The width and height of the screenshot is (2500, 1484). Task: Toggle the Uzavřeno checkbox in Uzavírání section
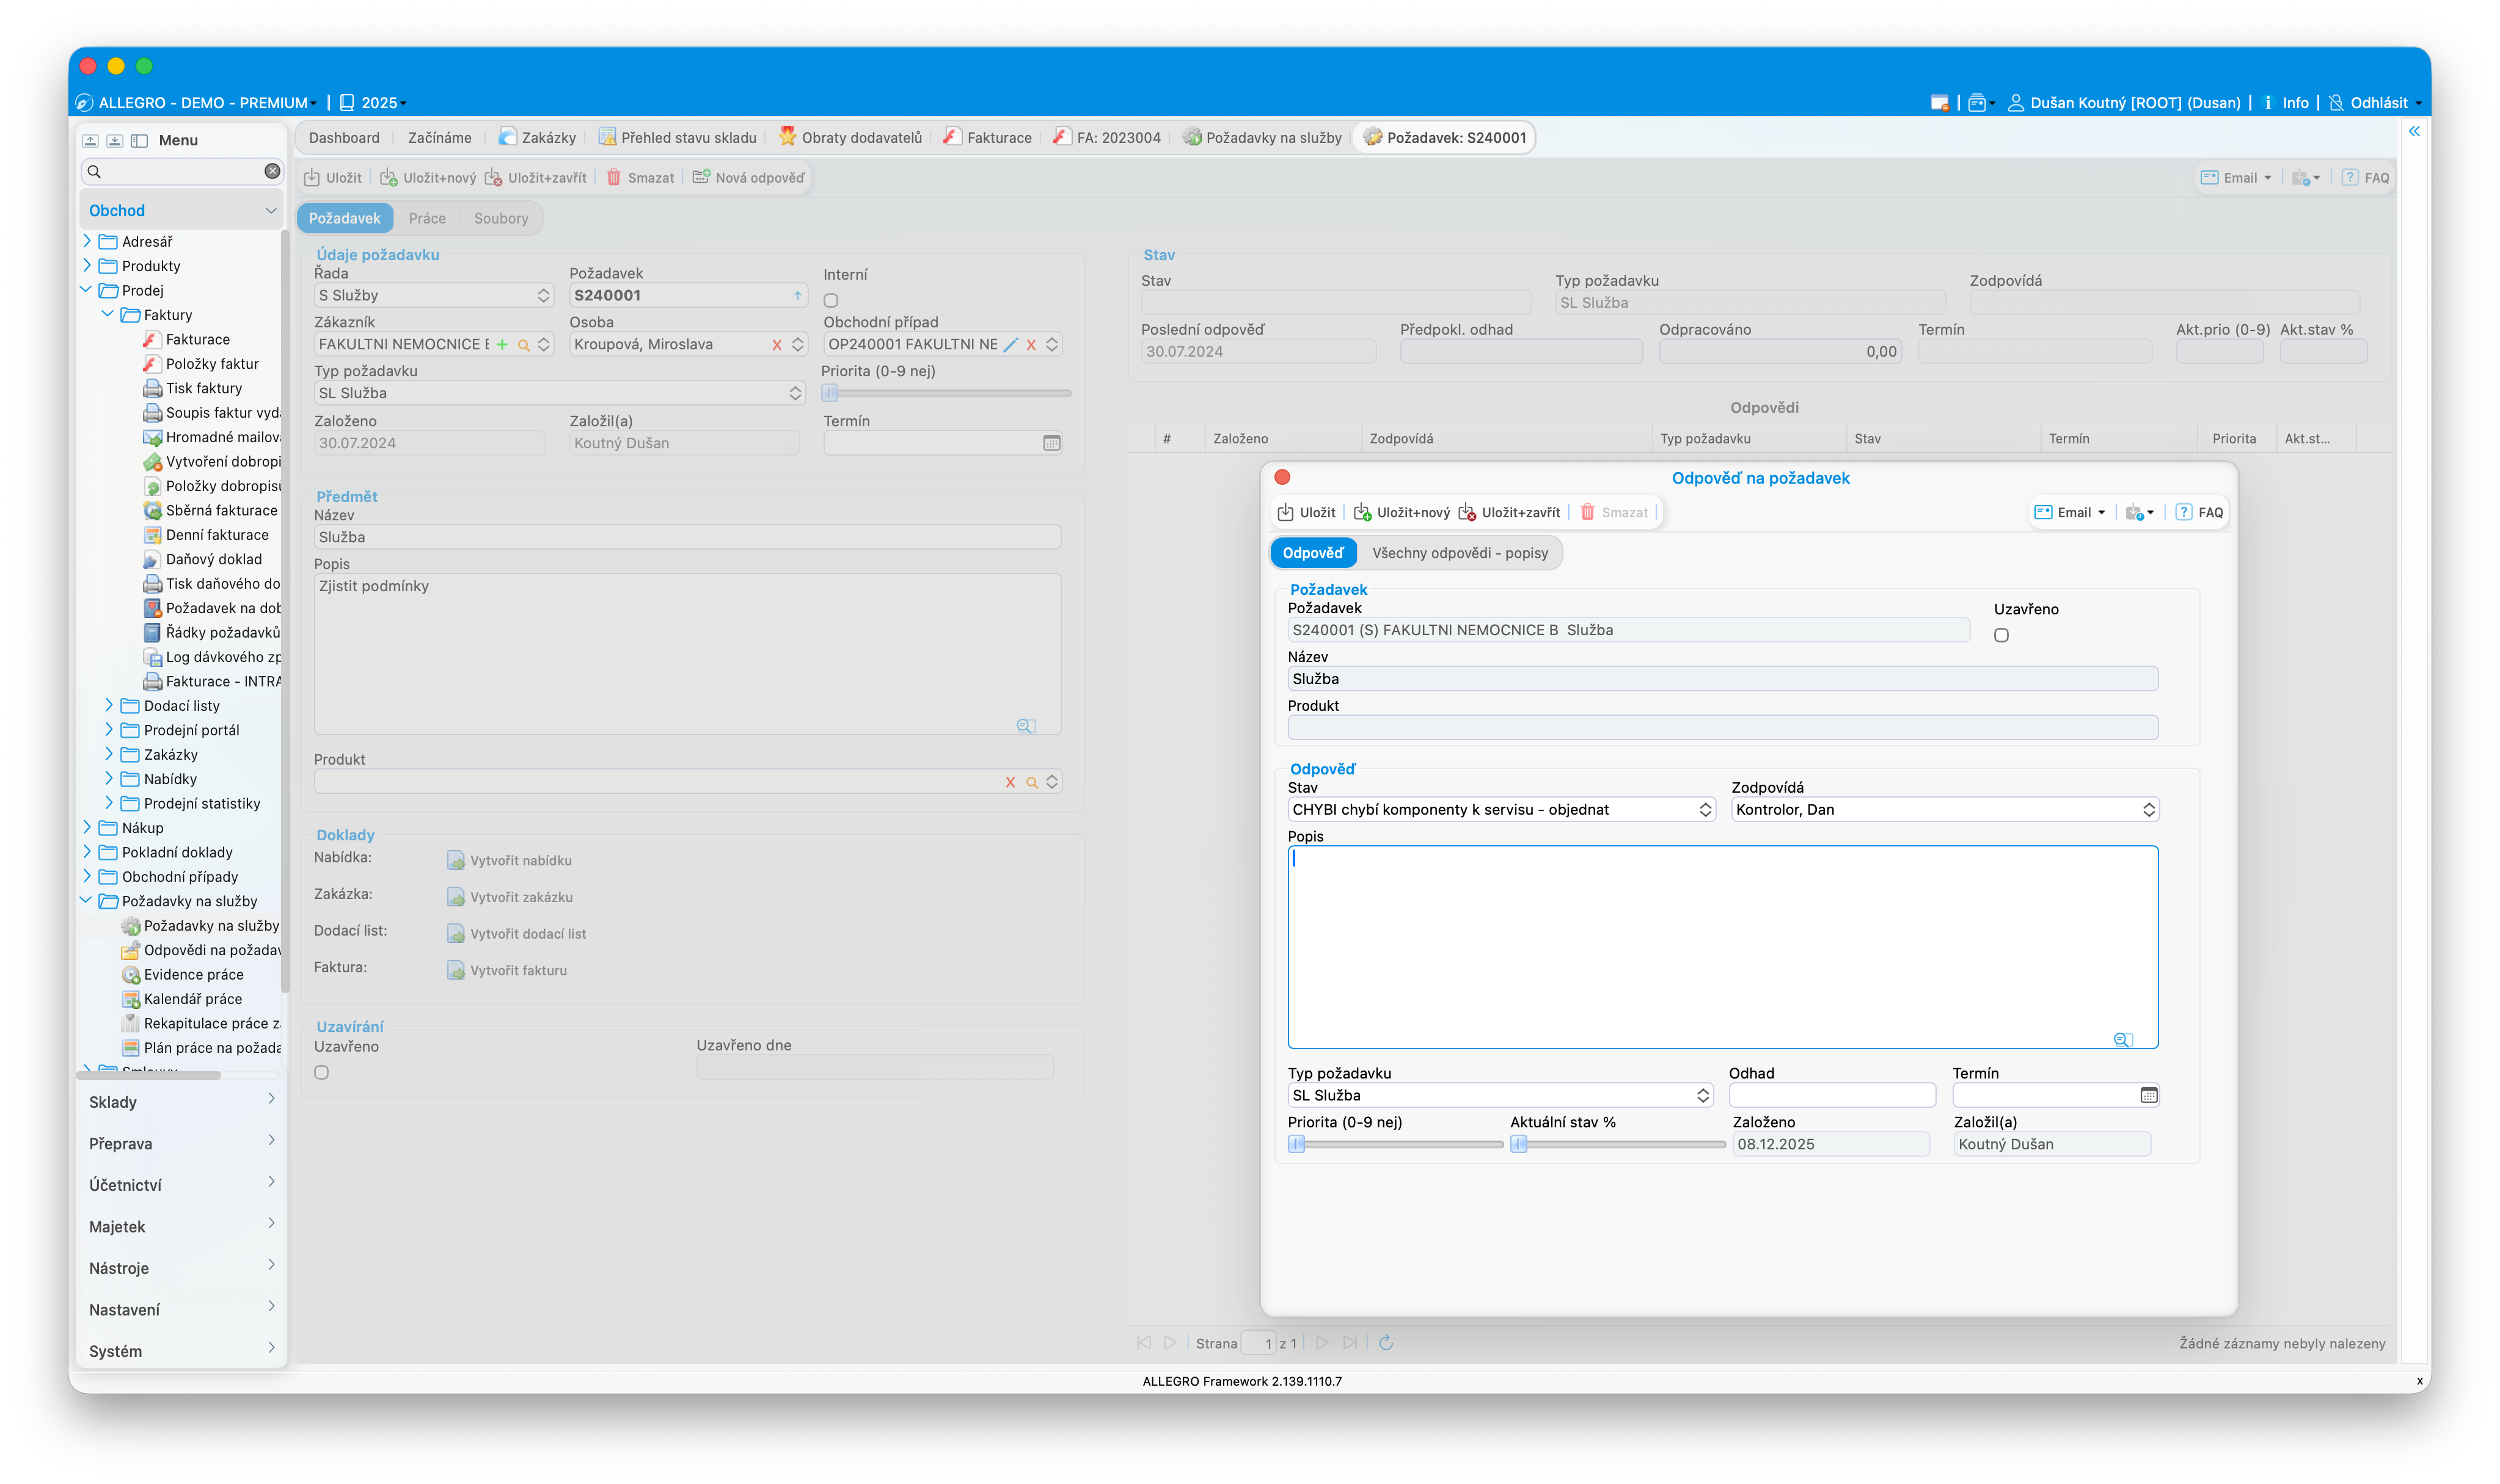[321, 1072]
